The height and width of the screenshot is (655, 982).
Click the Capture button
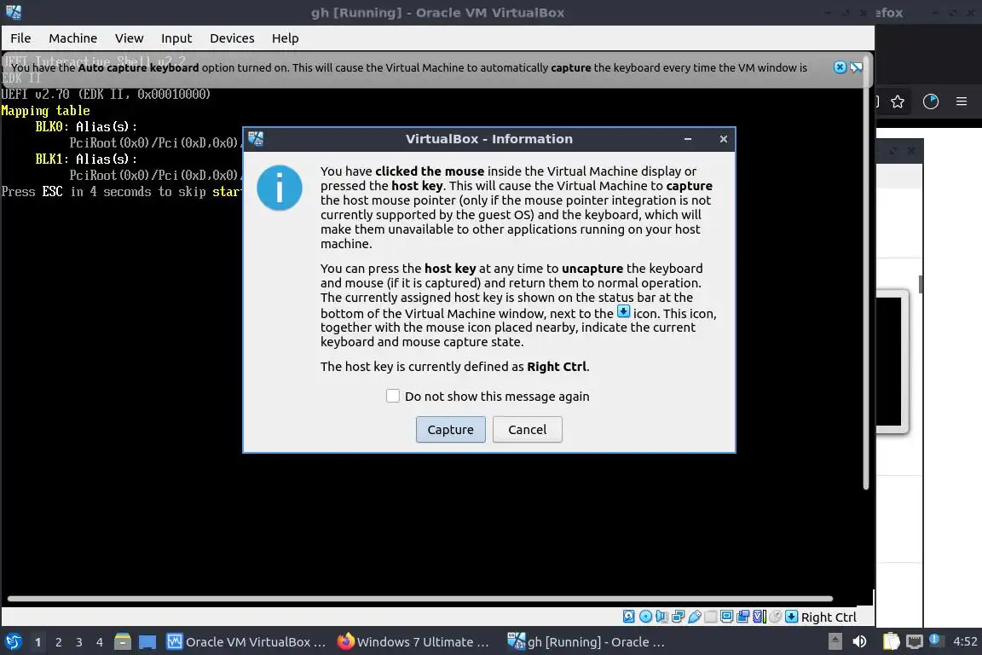450,429
